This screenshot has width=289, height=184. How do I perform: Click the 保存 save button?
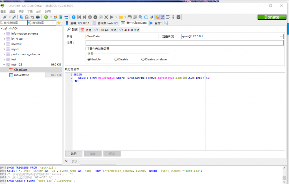[x=112, y=154]
